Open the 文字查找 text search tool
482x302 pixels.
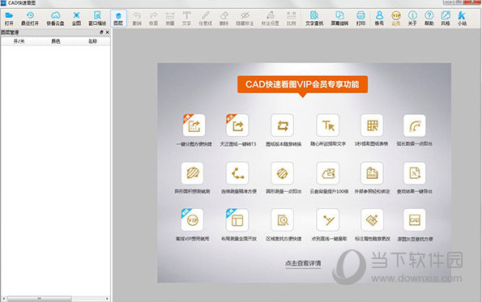click(314, 19)
